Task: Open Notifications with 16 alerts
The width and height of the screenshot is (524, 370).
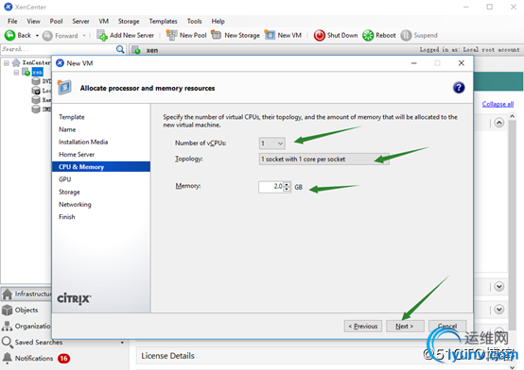Action: (x=36, y=359)
